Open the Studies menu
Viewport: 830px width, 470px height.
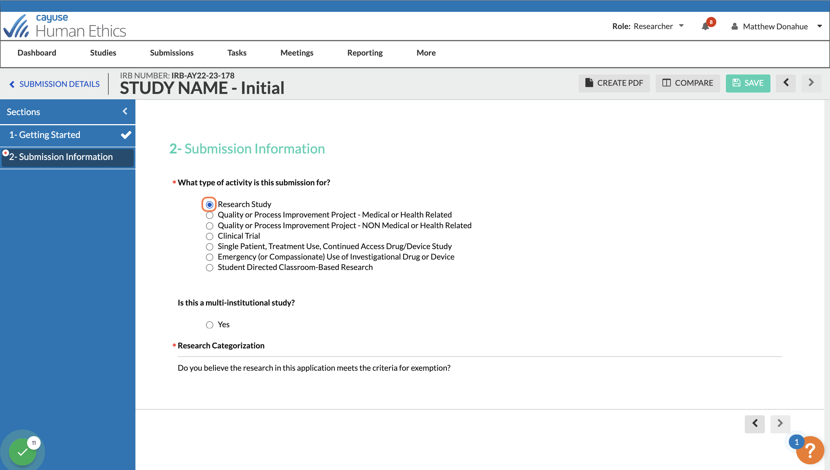coord(103,53)
